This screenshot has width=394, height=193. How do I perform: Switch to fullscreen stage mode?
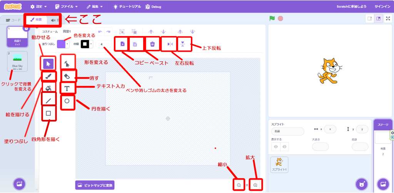(x=388, y=18)
